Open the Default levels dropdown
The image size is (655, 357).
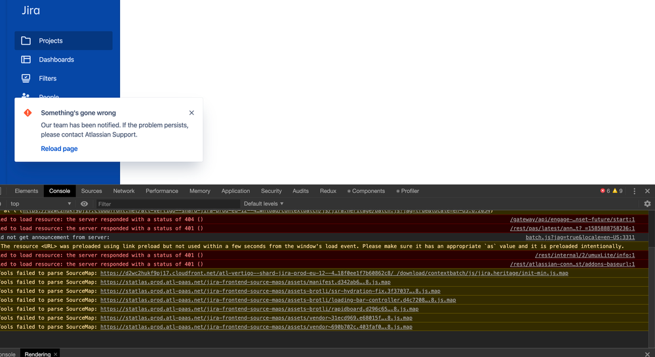click(x=264, y=203)
